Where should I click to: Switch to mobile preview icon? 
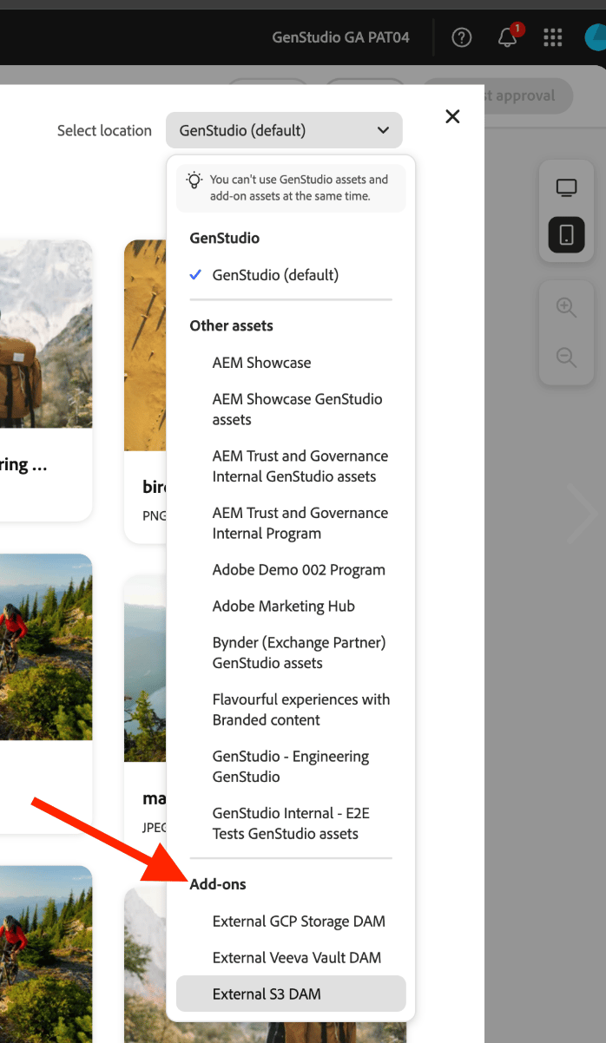567,234
